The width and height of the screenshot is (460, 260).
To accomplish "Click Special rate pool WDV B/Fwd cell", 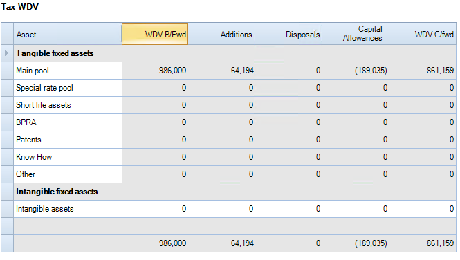I will point(155,88).
